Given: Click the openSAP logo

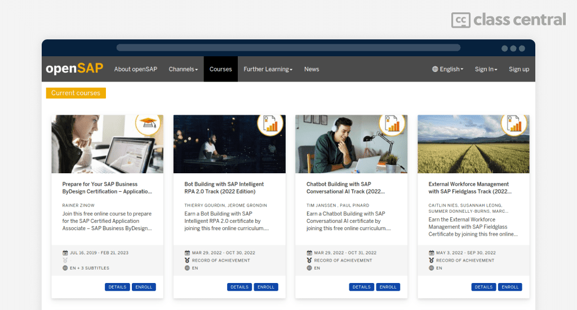Looking at the screenshot, I should pyautogui.click(x=74, y=69).
